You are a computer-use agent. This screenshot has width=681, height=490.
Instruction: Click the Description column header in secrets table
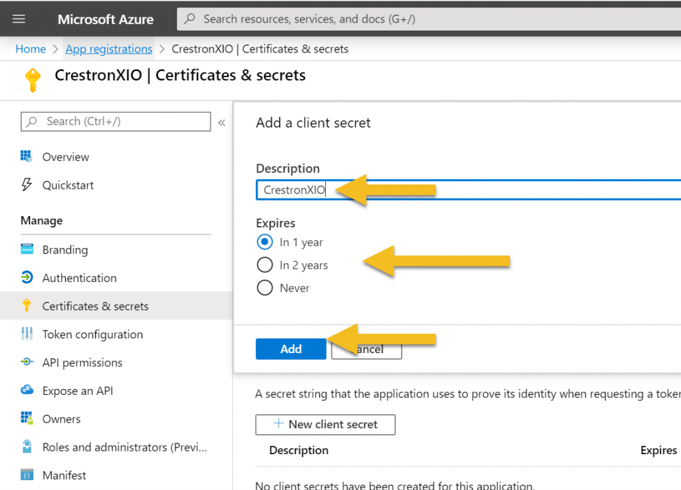click(299, 450)
